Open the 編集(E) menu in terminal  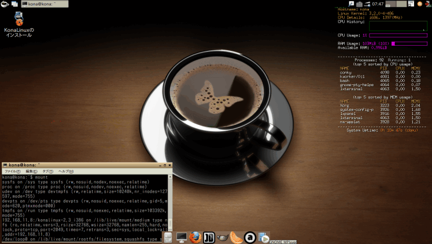tap(31, 171)
